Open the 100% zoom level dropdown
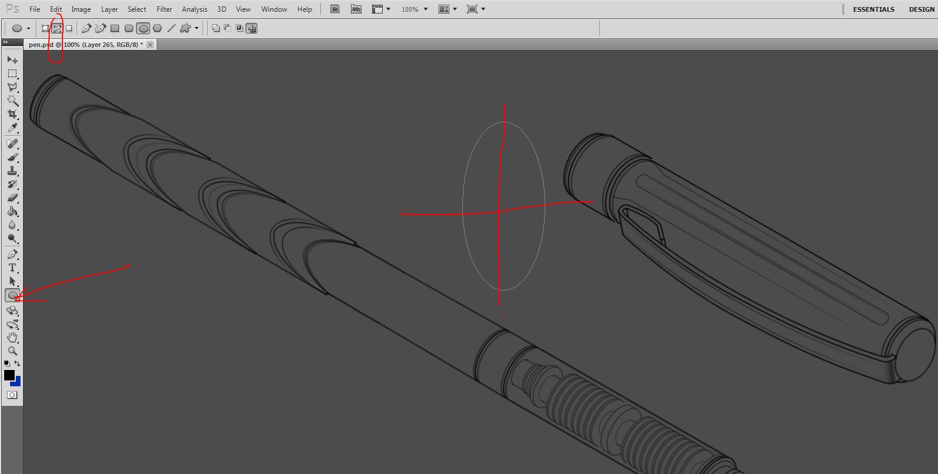Viewport: 938px width, 474px height. click(x=425, y=9)
